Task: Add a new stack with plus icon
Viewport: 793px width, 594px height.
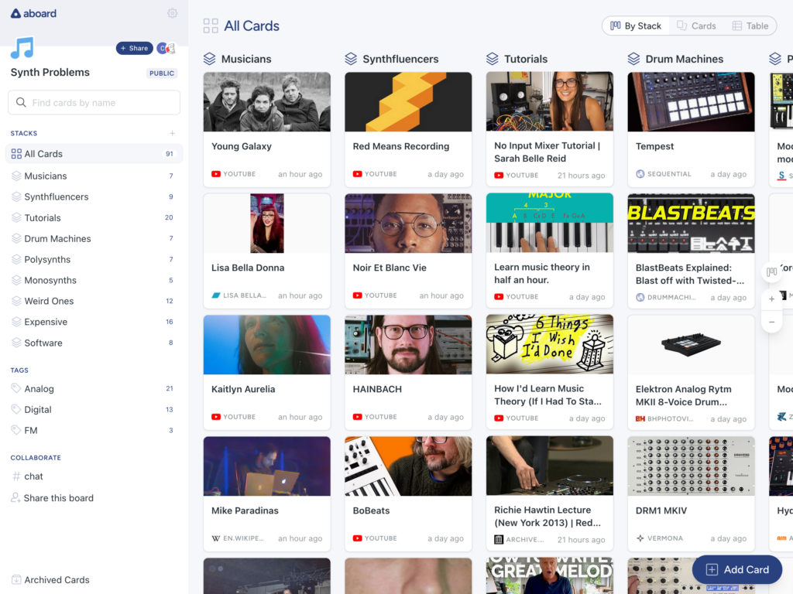Action: 173,133
